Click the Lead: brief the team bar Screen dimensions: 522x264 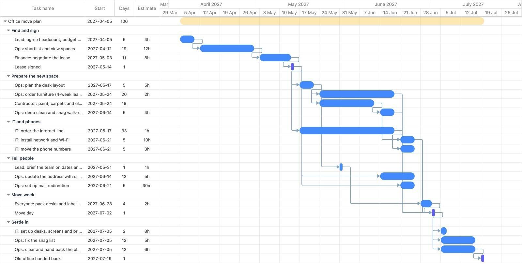tap(341, 167)
